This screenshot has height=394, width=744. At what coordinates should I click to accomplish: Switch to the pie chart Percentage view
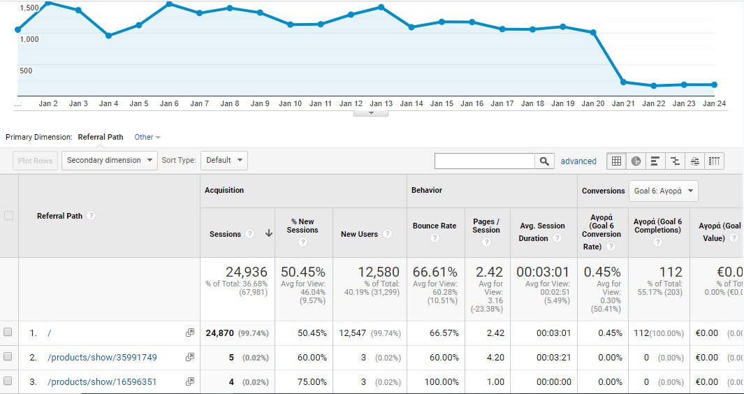[636, 161]
